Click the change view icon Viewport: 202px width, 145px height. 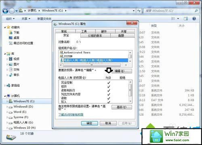pyautogui.click(x=173, y=18)
